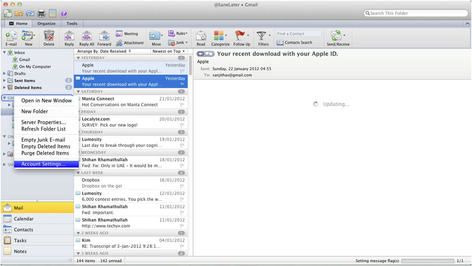The image size is (472, 266).
Task: Choose Server Properties... menu item
Action: pos(46,122)
